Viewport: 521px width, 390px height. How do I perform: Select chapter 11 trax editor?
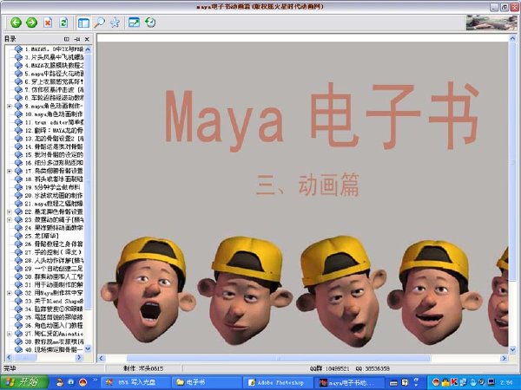pyautogui.click(x=54, y=122)
